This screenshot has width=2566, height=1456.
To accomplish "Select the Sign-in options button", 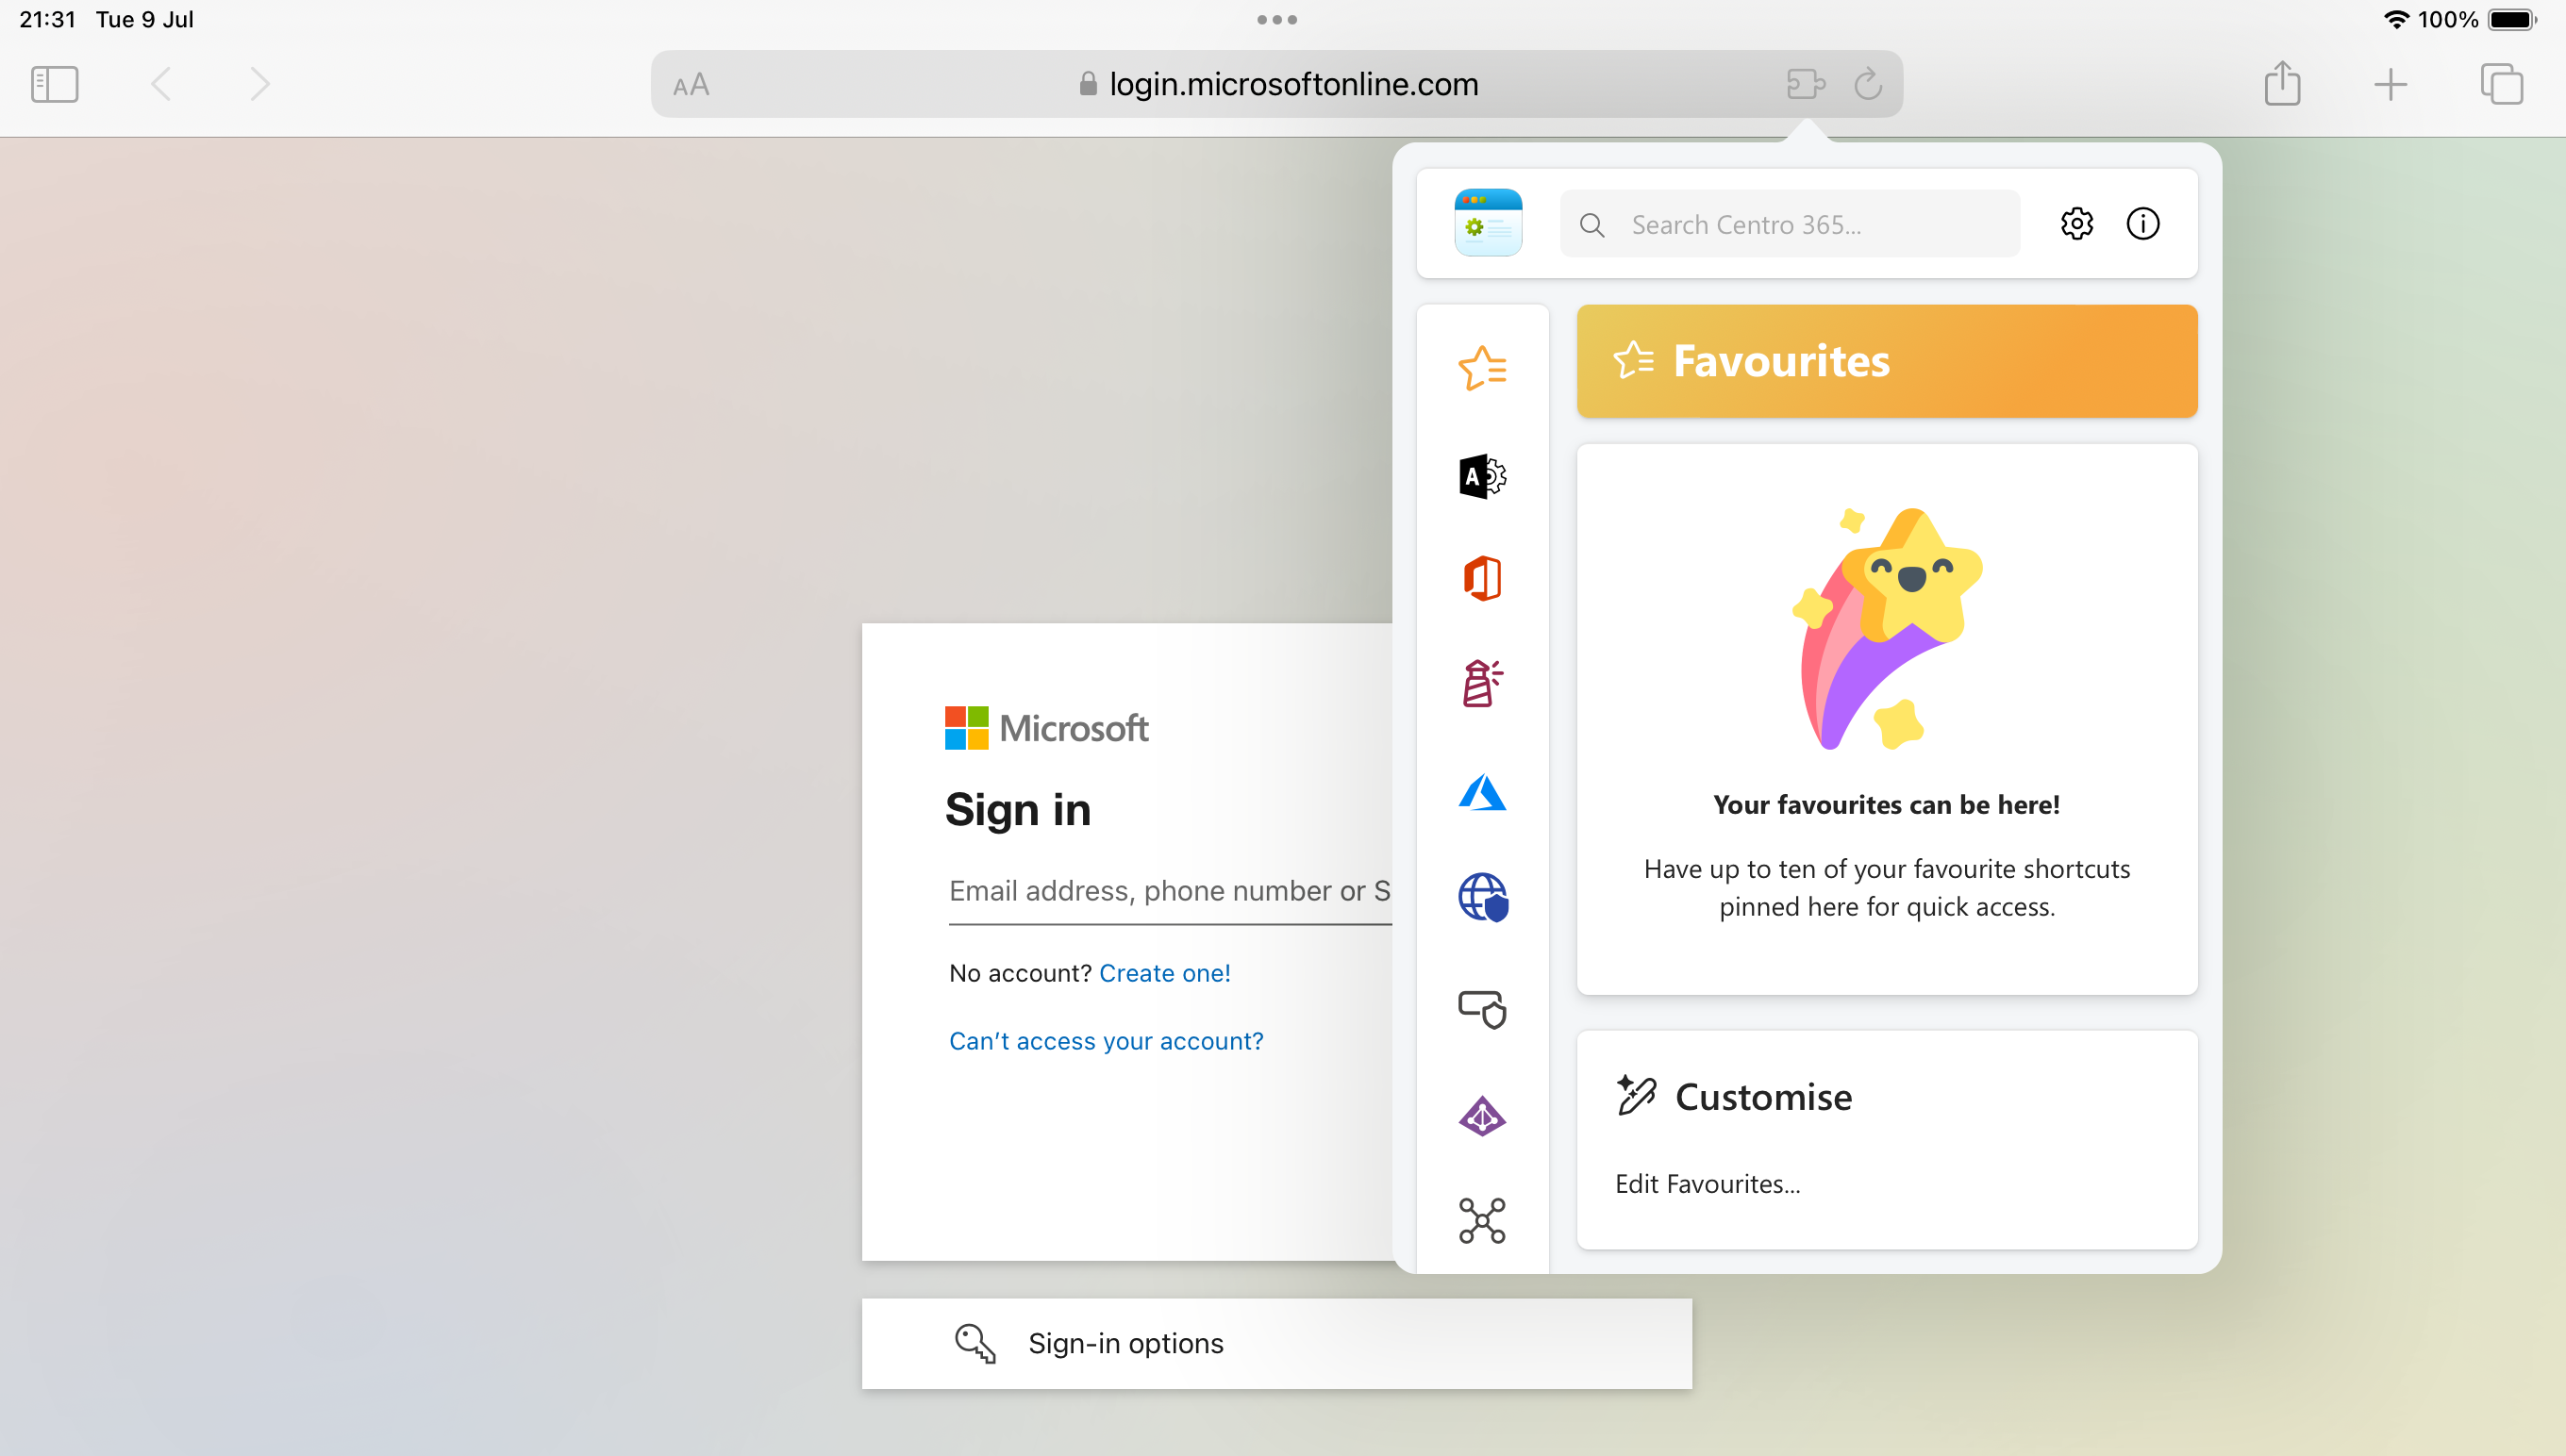I will pos(1125,1343).
